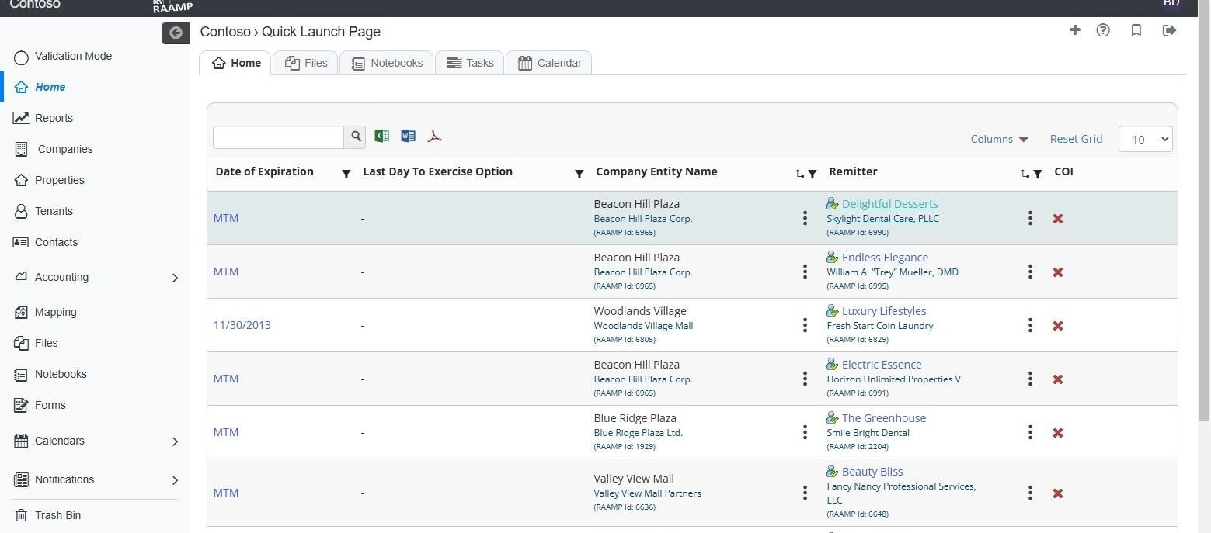Click the search magnifier button
Viewport: 1211px width, 533px height.
coord(356,137)
